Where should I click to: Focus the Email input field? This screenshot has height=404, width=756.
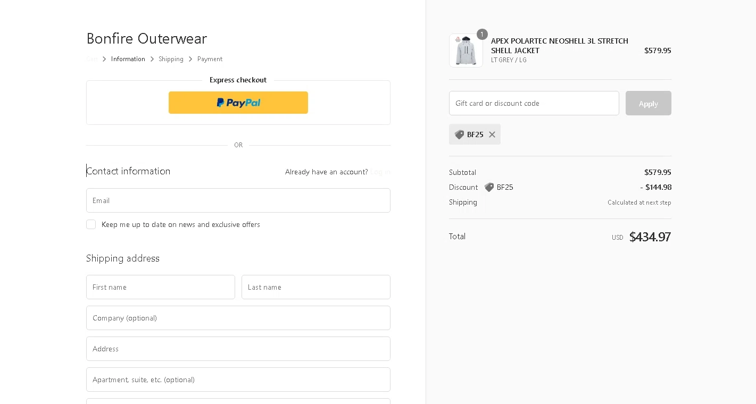tap(238, 200)
